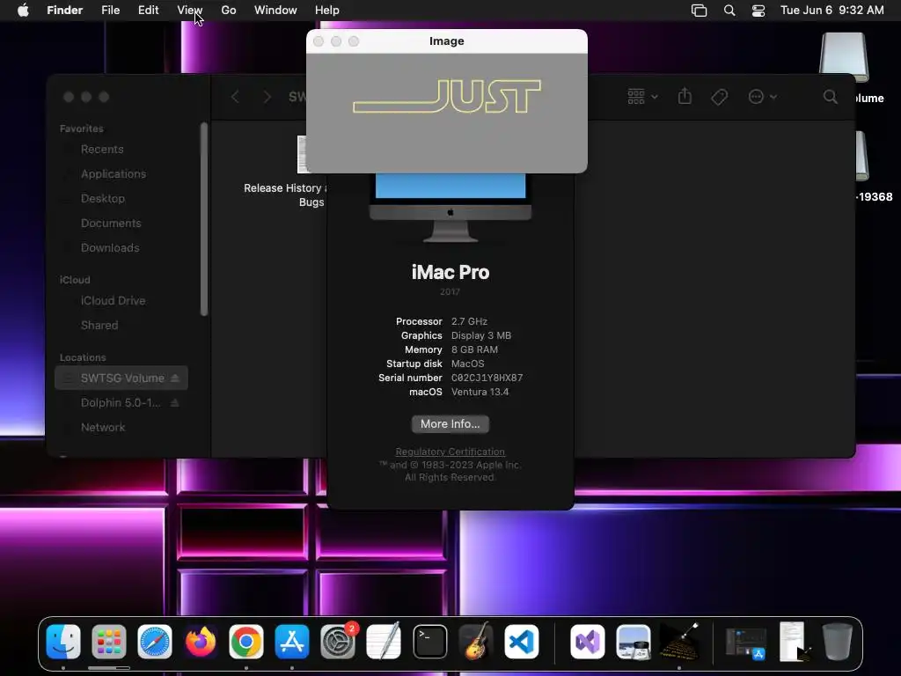Viewport: 901px width, 676px height.
Task: Open the Finder action ellipsis dropdown
Action: (763, 97)
